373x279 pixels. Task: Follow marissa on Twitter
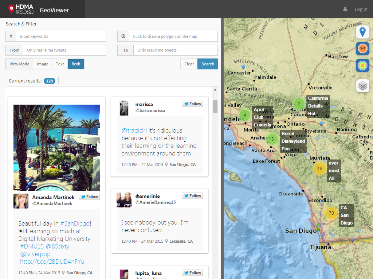point(192,104)
